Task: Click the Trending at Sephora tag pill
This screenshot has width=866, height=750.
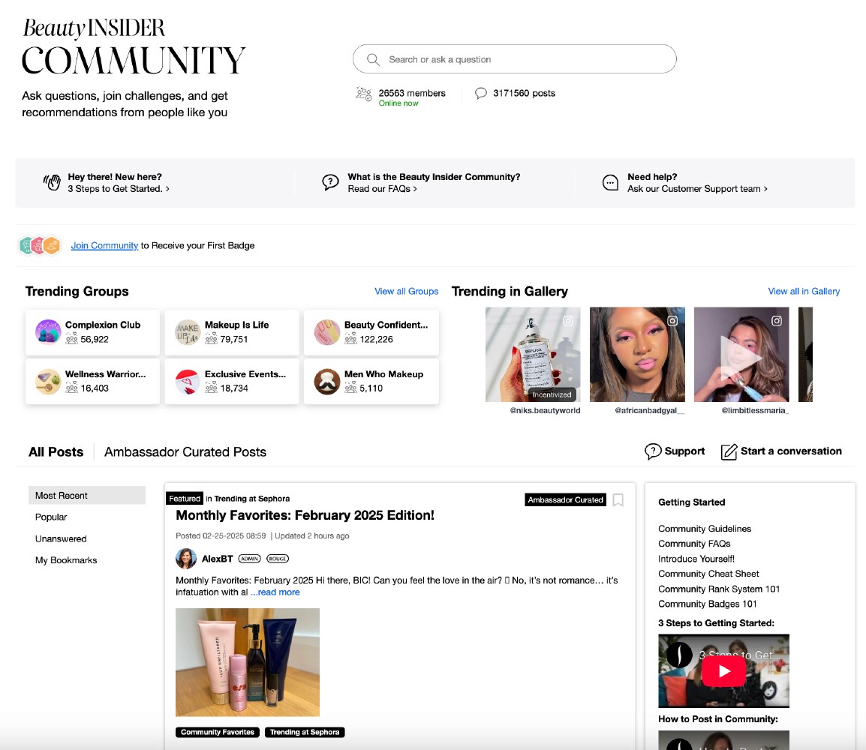Action: click(x=305, y=732)
